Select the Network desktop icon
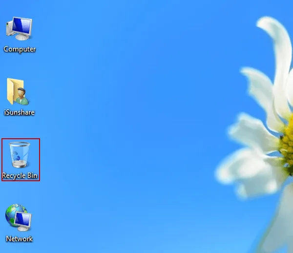Viewport: 293px width, 253px height. 19,219
